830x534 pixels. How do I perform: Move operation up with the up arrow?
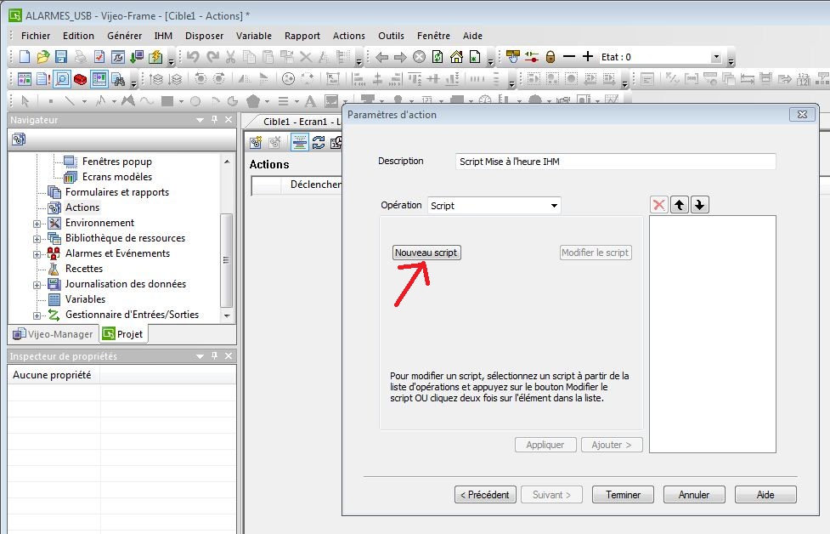point(680,205)
